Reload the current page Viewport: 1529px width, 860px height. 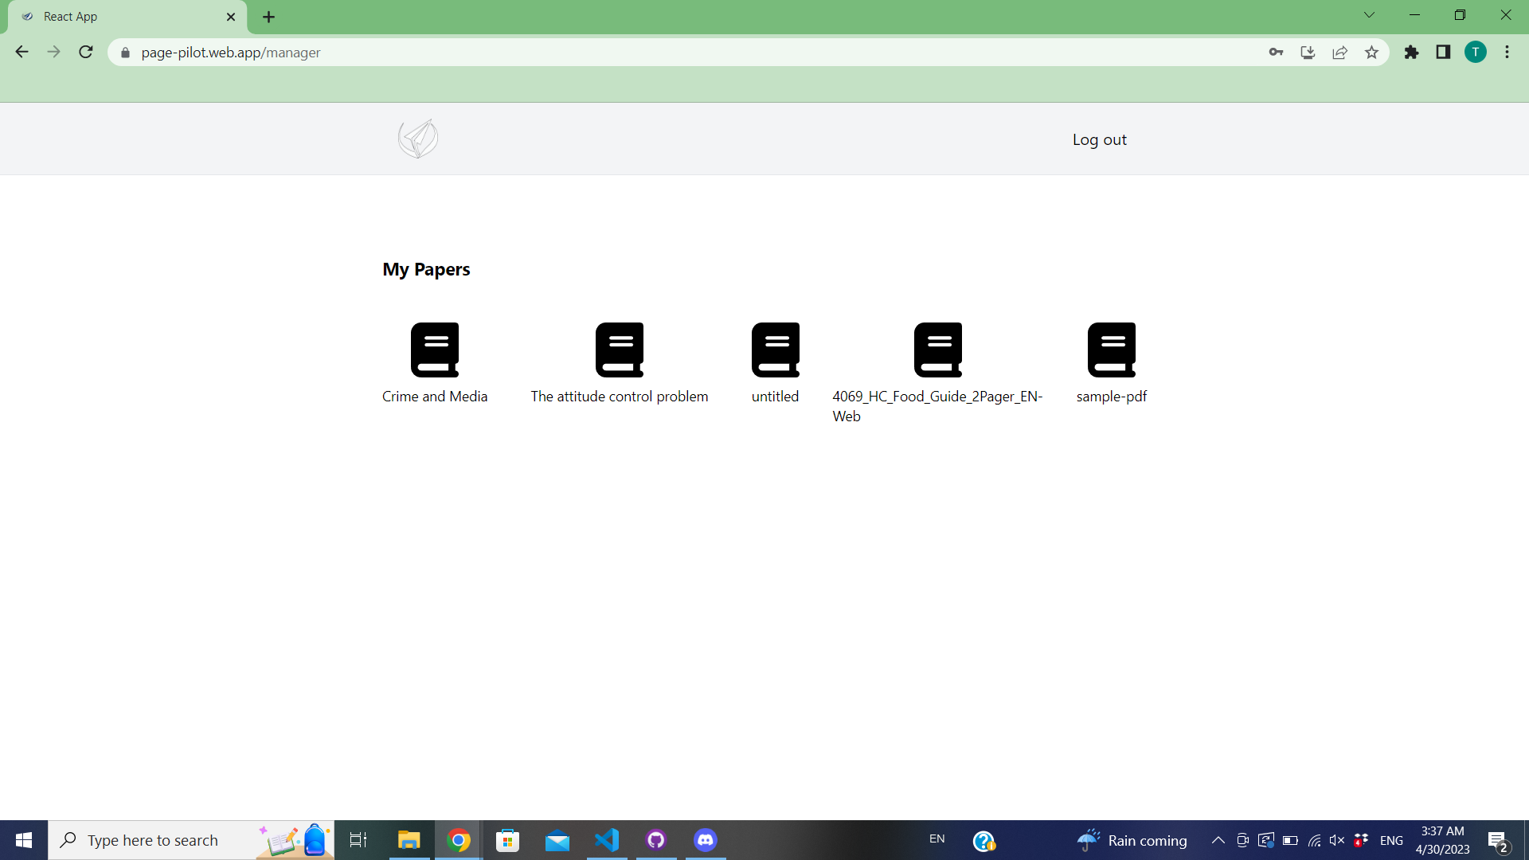pos(86,53)
